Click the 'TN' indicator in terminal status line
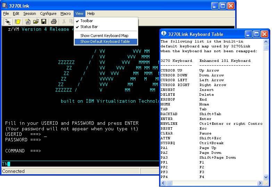This screenshot has height=187, width=272. [5, 164]
